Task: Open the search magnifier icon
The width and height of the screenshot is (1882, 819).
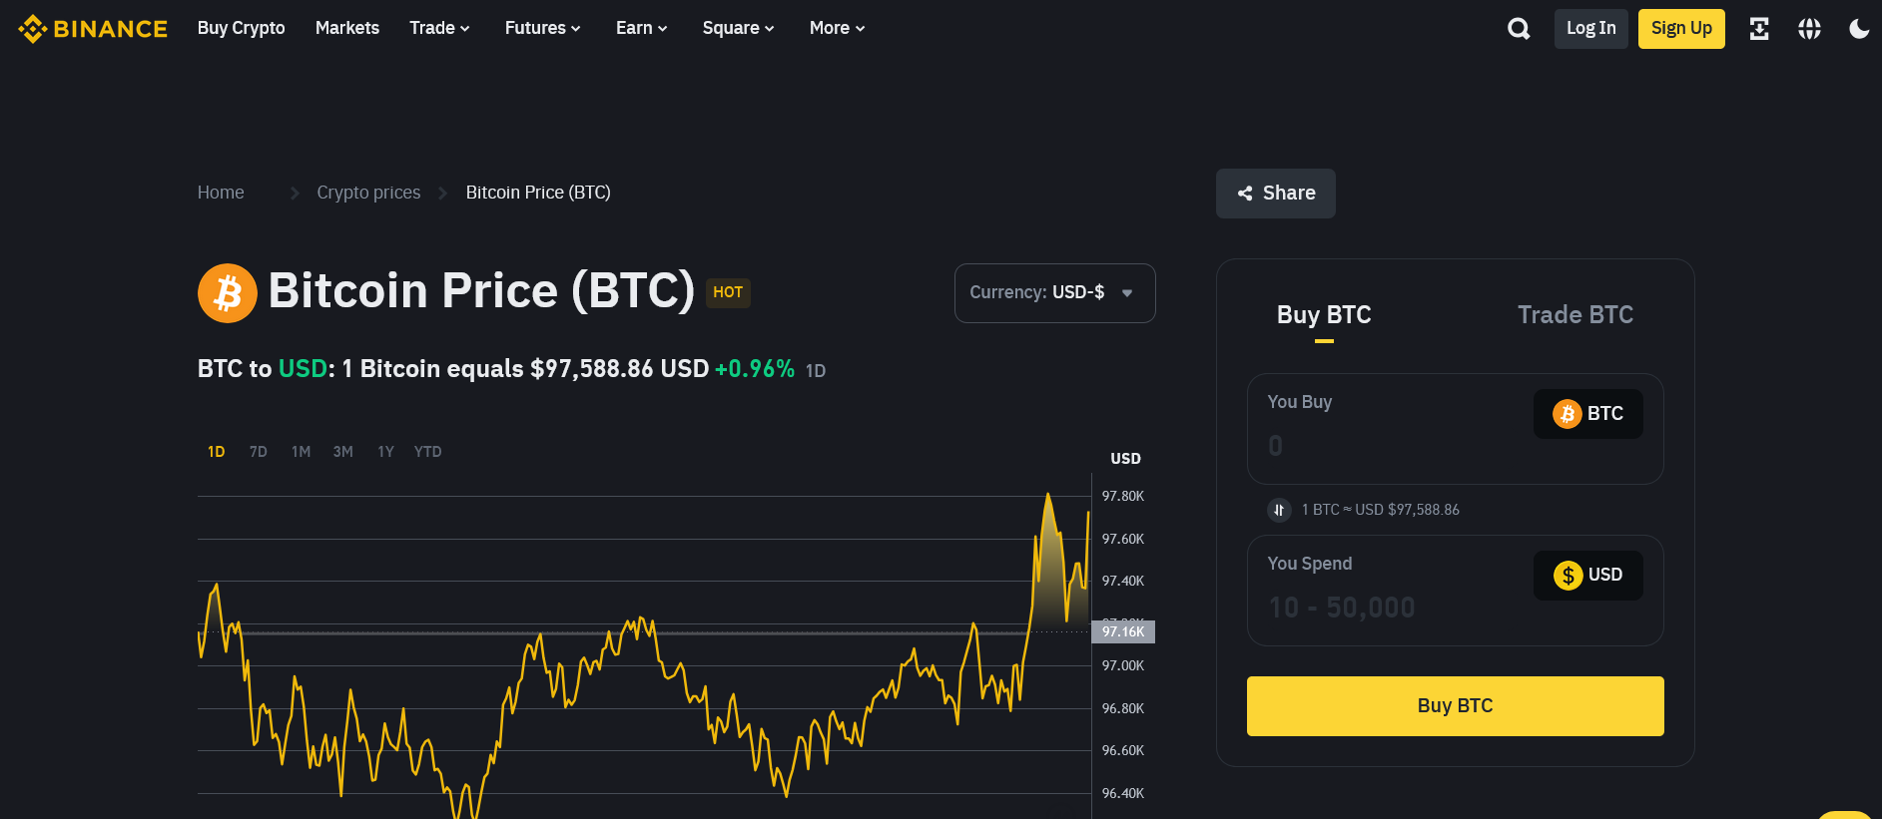Action: (x=1519, y=29)
